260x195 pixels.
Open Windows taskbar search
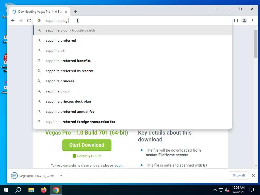click(x=18, y=190)
